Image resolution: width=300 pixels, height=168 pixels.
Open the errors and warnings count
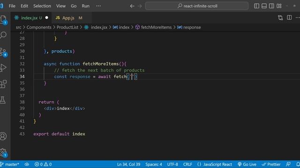coord(43,164)
